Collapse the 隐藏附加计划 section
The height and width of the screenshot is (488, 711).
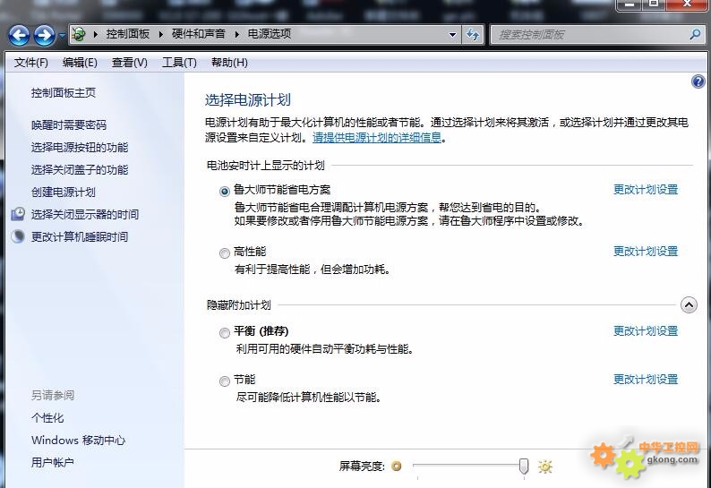pos(689,304)
